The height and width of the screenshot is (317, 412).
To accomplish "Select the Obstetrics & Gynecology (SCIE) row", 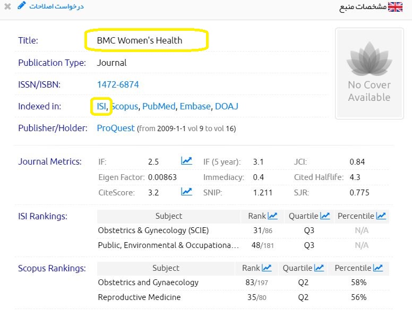I will click(153, 230).
